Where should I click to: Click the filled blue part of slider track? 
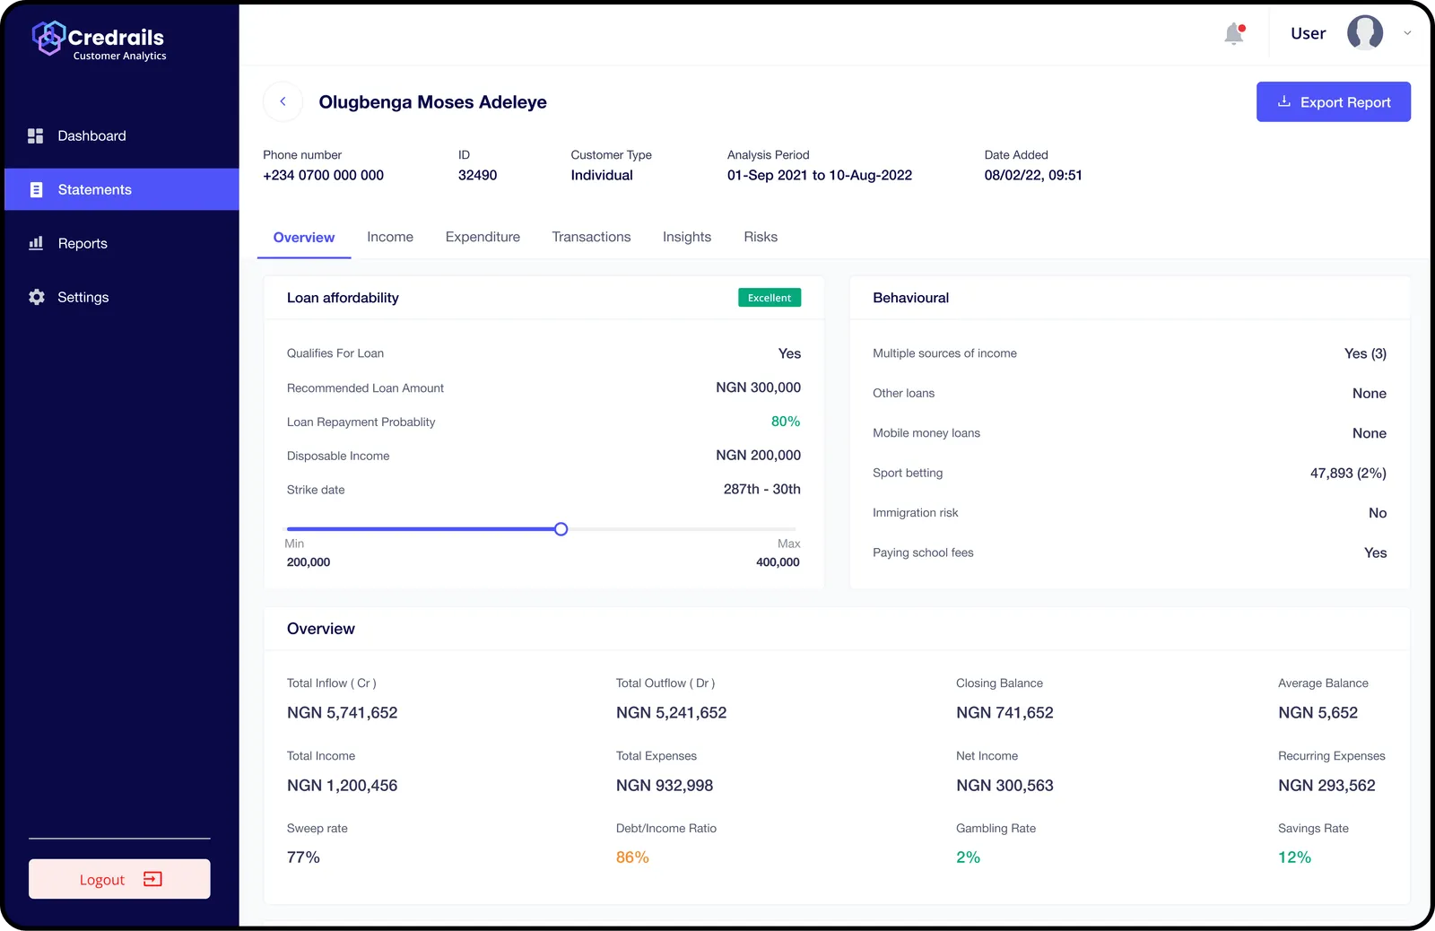point(420,529)
